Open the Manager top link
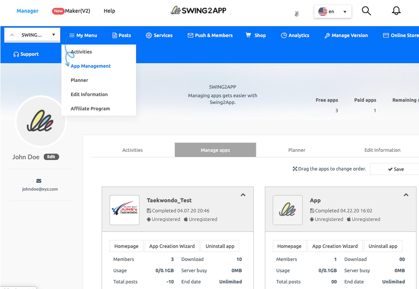 click(x=27, y=11)
